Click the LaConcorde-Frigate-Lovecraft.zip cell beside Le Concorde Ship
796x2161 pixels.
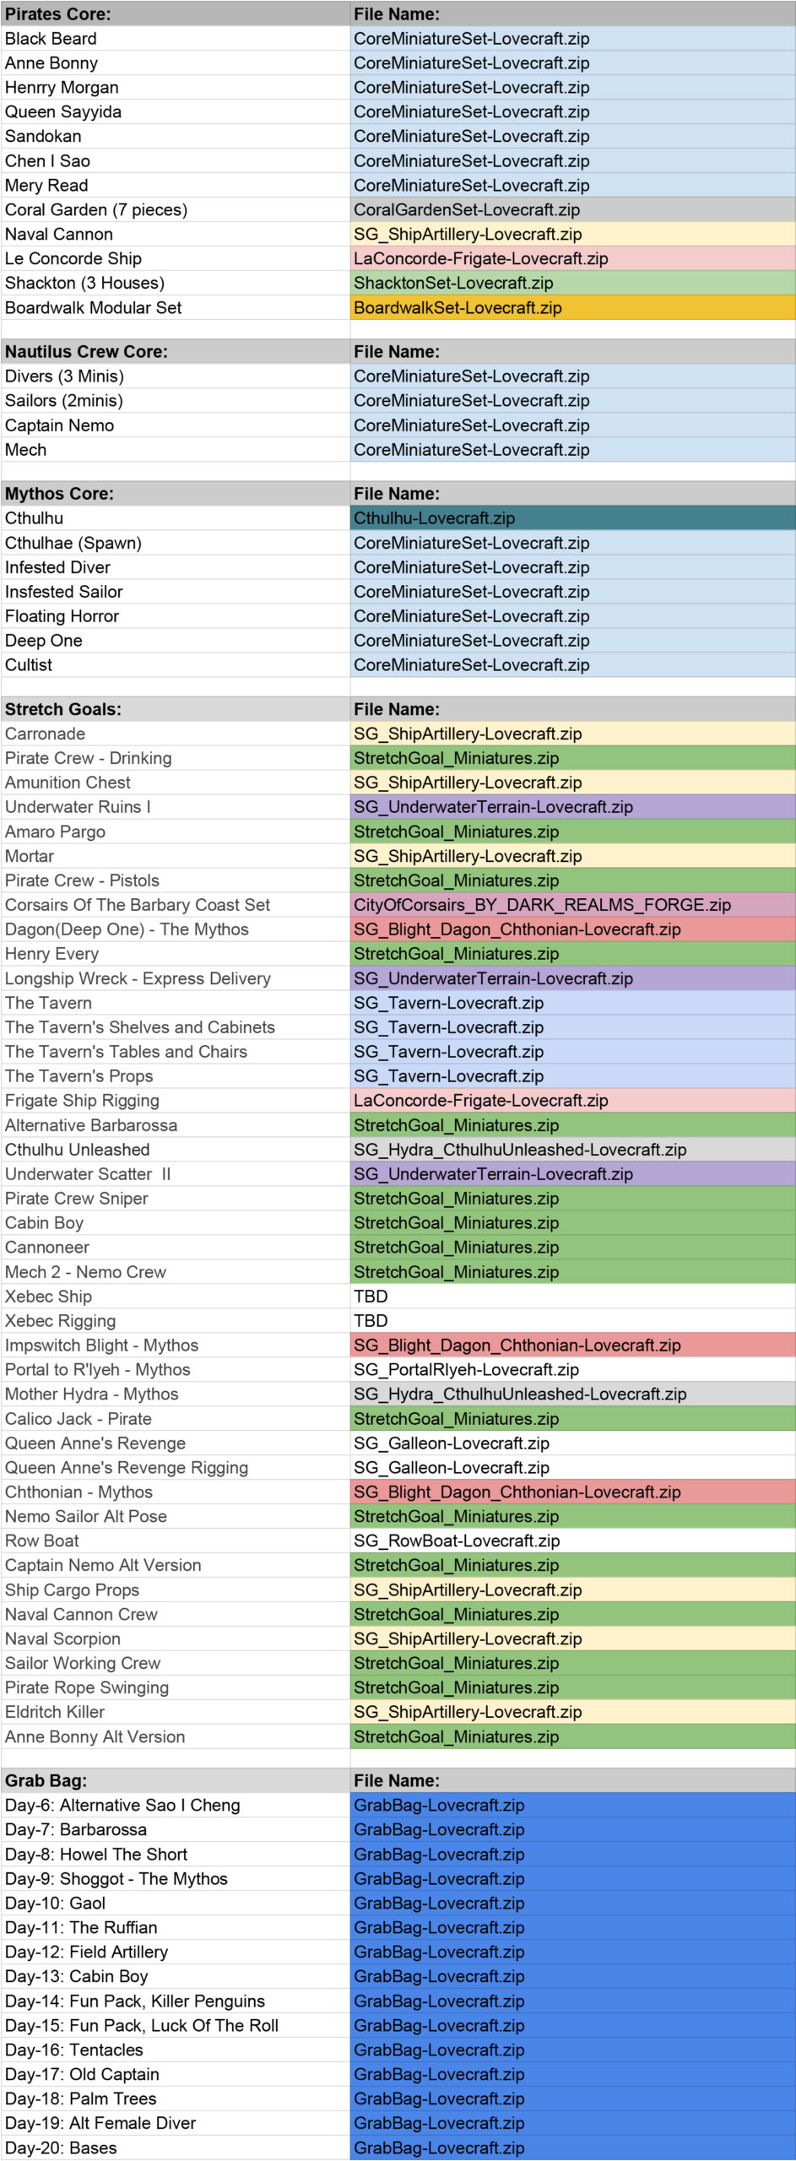572,259
